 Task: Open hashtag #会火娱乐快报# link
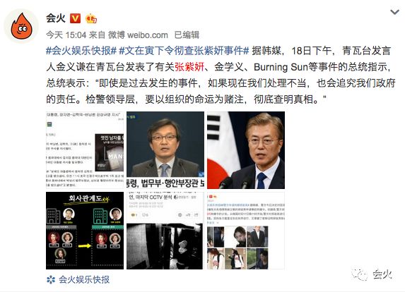point(81,51)
